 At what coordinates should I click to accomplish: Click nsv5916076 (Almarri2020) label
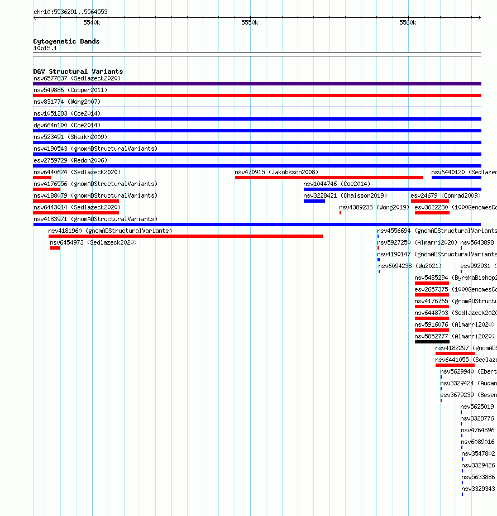[455, 324]
